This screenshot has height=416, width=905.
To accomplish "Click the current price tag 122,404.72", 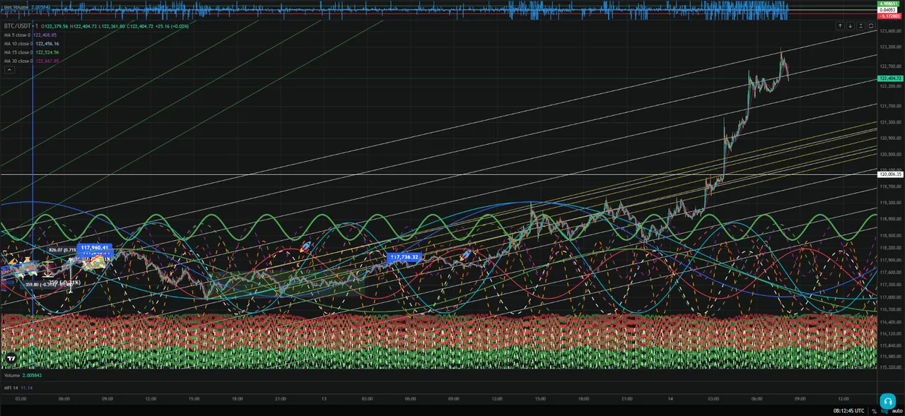I will [x=890, y=78].
